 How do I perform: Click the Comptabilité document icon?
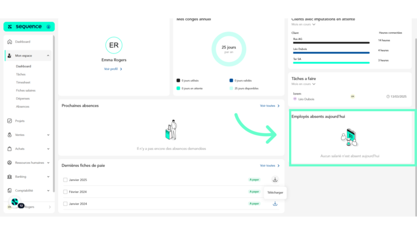click(10, 190)
